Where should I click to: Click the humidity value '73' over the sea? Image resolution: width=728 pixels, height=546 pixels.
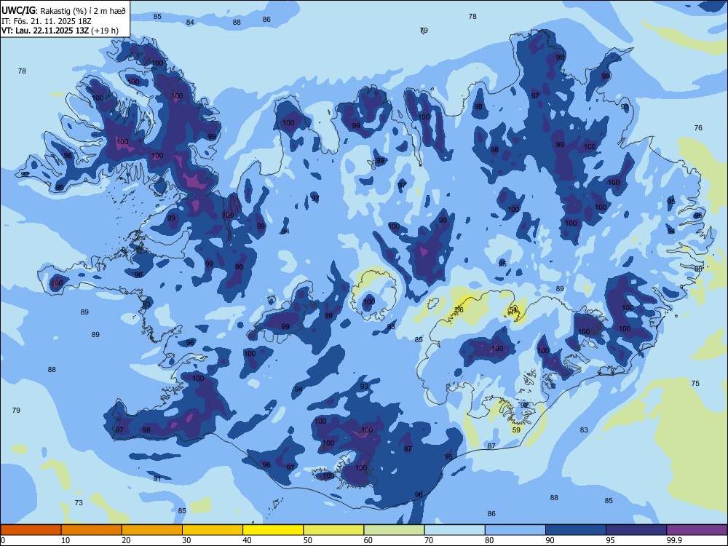click(x=79, y=503)
